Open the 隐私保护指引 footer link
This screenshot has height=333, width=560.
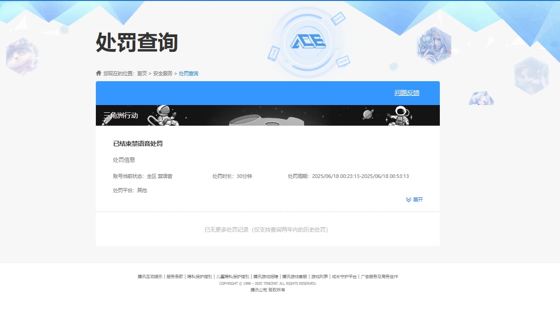[x=200, y=277]
